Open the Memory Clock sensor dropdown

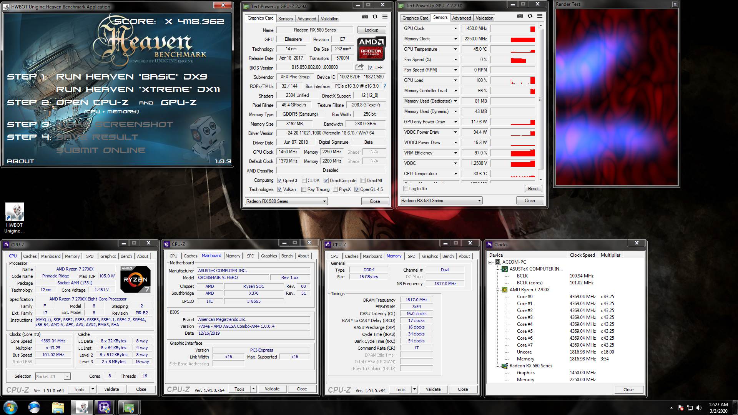(x=455, y=39)
